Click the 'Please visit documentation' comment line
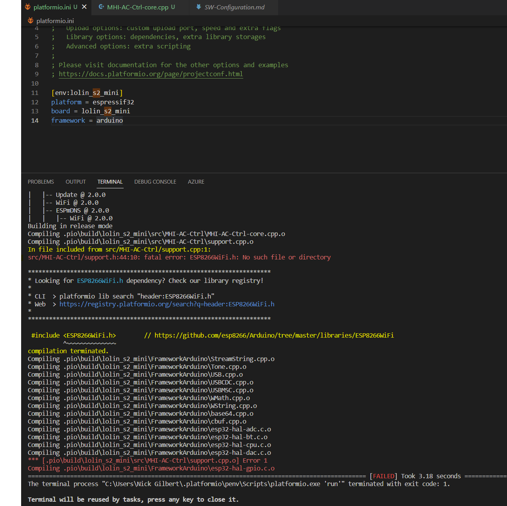The width and height of the screenshot is (507, 506). click(170, 65)
